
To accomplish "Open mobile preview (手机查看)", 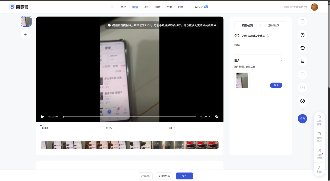I will (319, 120).
